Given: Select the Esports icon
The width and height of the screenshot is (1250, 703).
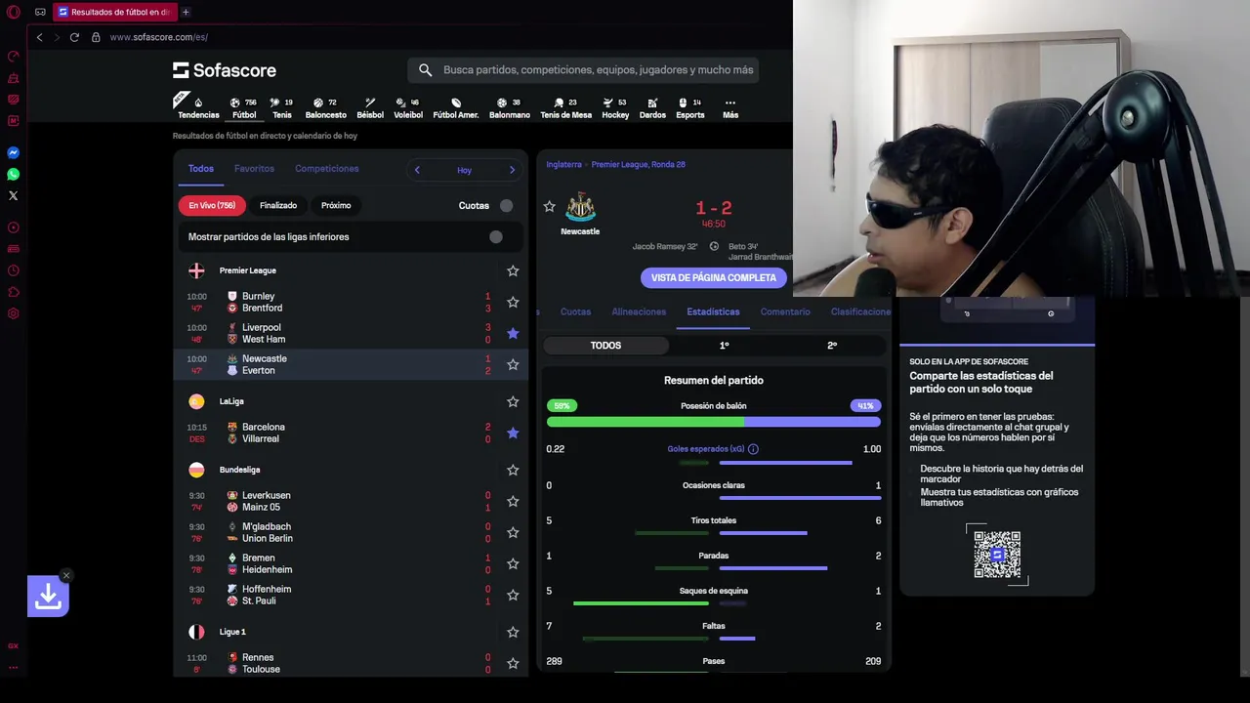Looking at the screenshot, I should point(690,107).
